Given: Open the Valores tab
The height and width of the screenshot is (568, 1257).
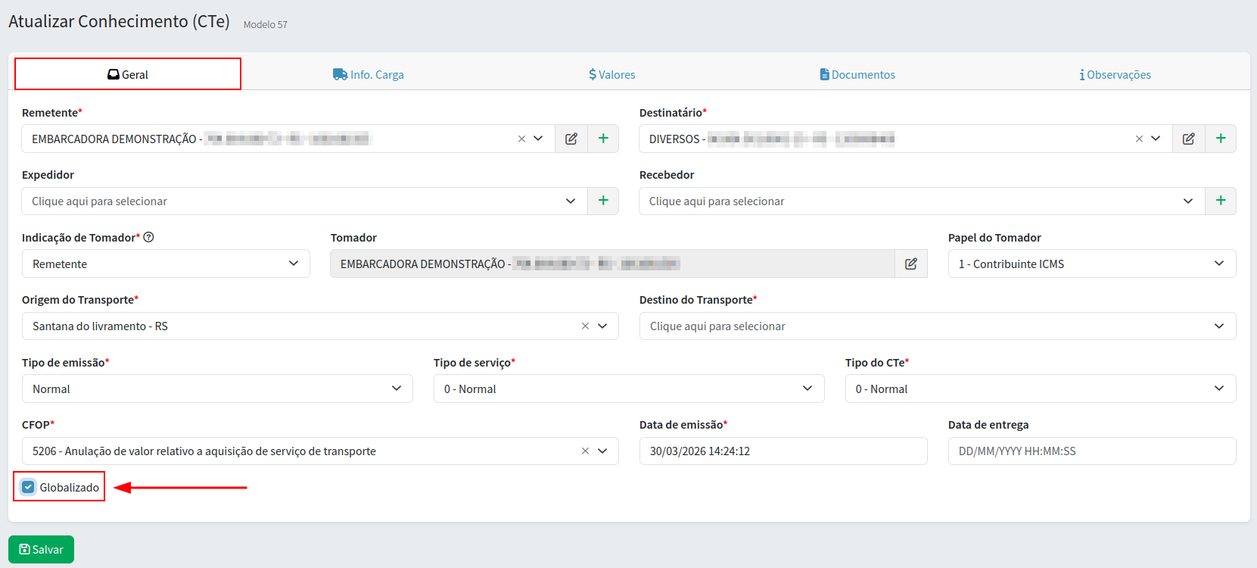Looking at the screenshot, I should (612, 74).
